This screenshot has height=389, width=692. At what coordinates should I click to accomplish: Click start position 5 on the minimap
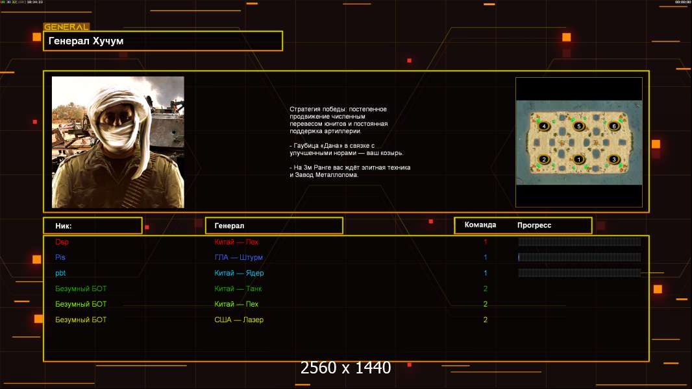click(x=578, y=126)
